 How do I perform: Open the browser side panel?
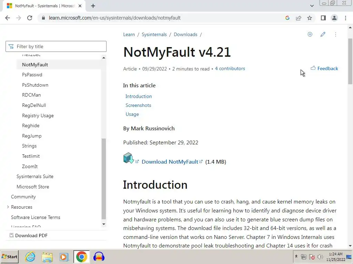tap(323, 18)
